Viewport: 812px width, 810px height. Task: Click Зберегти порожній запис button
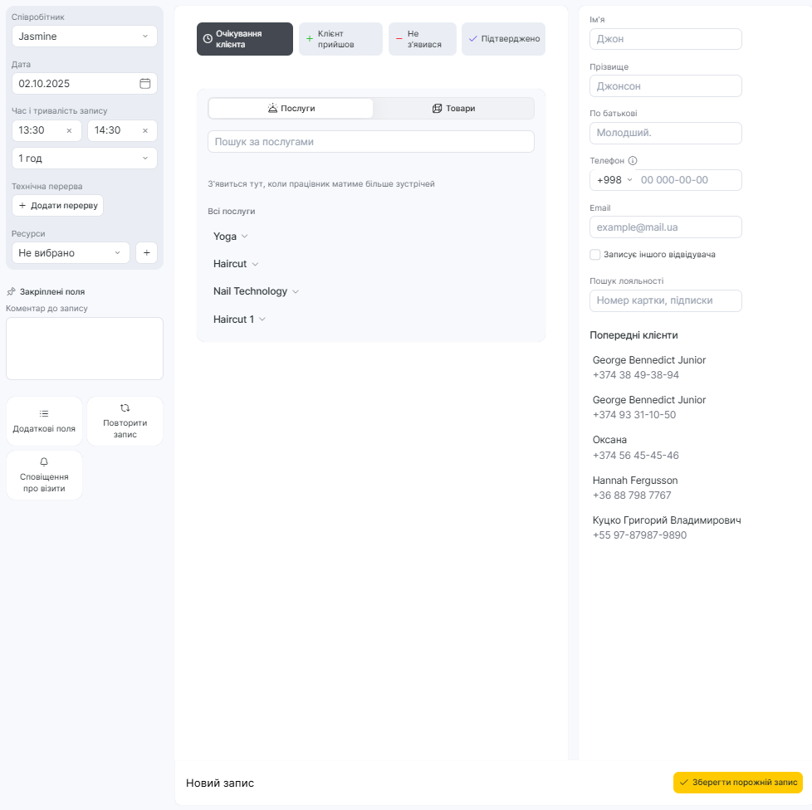click(737, 783)
